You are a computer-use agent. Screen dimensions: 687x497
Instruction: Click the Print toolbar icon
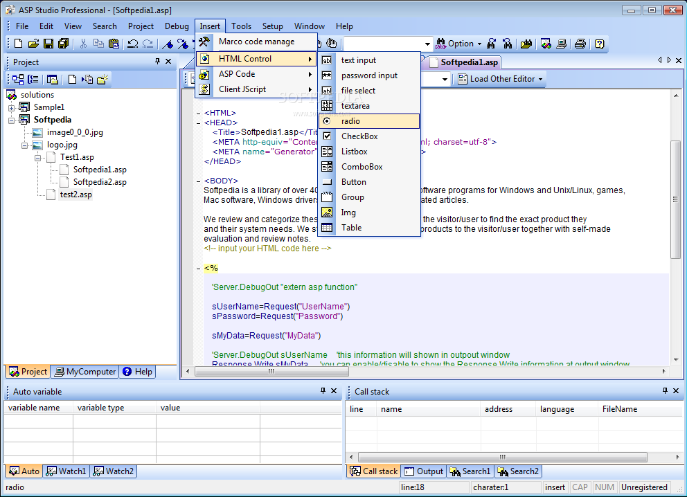coord(580,44)
